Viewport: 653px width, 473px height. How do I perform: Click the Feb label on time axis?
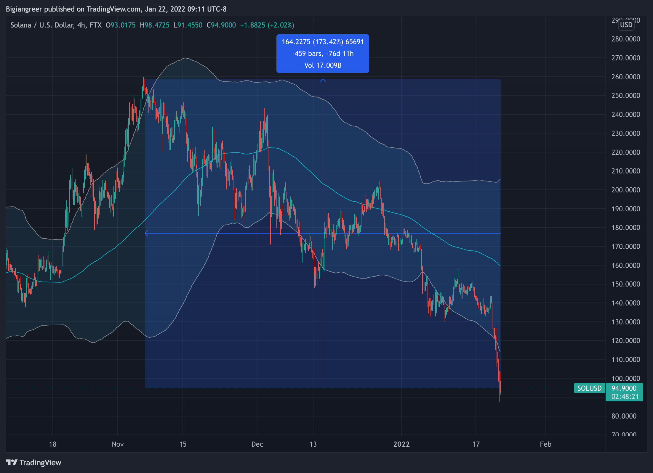pos(545,444)
